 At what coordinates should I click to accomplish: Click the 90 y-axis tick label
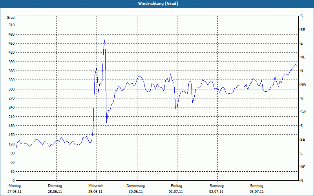click(x=13, y=153)
